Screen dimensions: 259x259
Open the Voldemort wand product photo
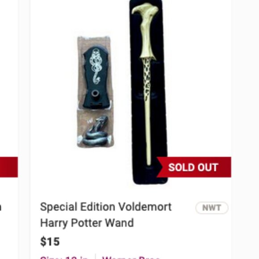pyautogui.click(x=149, y=92)
